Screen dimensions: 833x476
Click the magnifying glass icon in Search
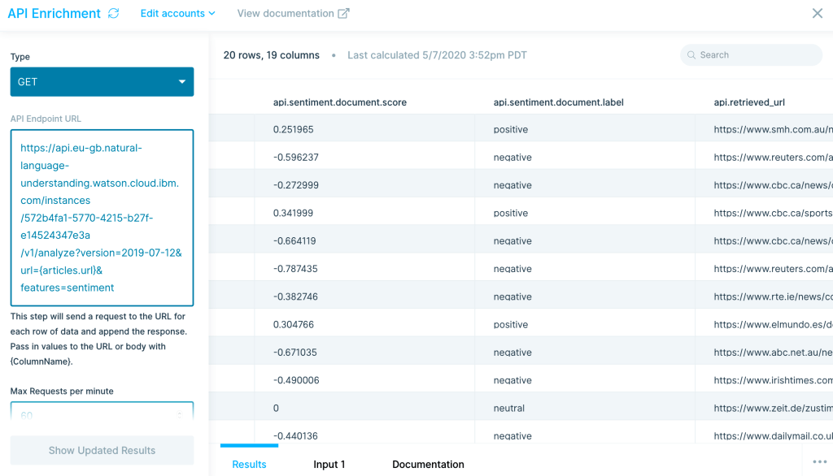point(691,55)
